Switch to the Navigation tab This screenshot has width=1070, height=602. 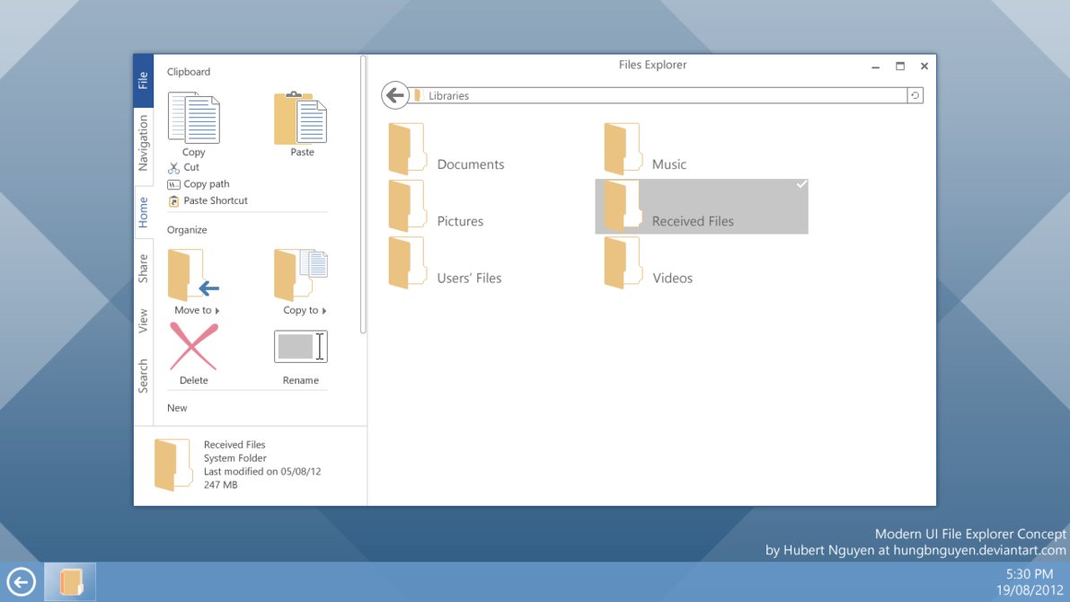pyautogui.click(x=144, y=144)
